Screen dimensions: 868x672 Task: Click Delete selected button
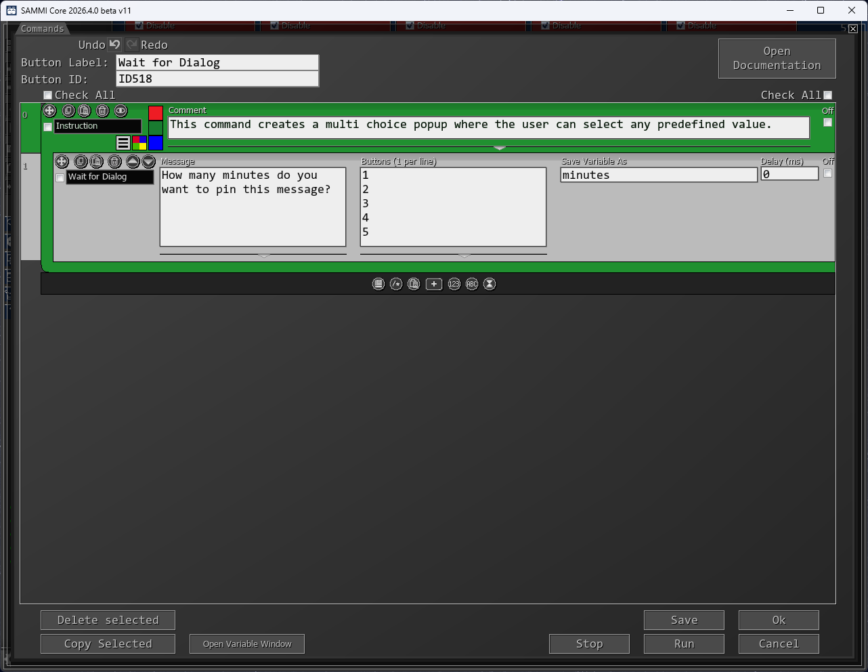[108, 620]
